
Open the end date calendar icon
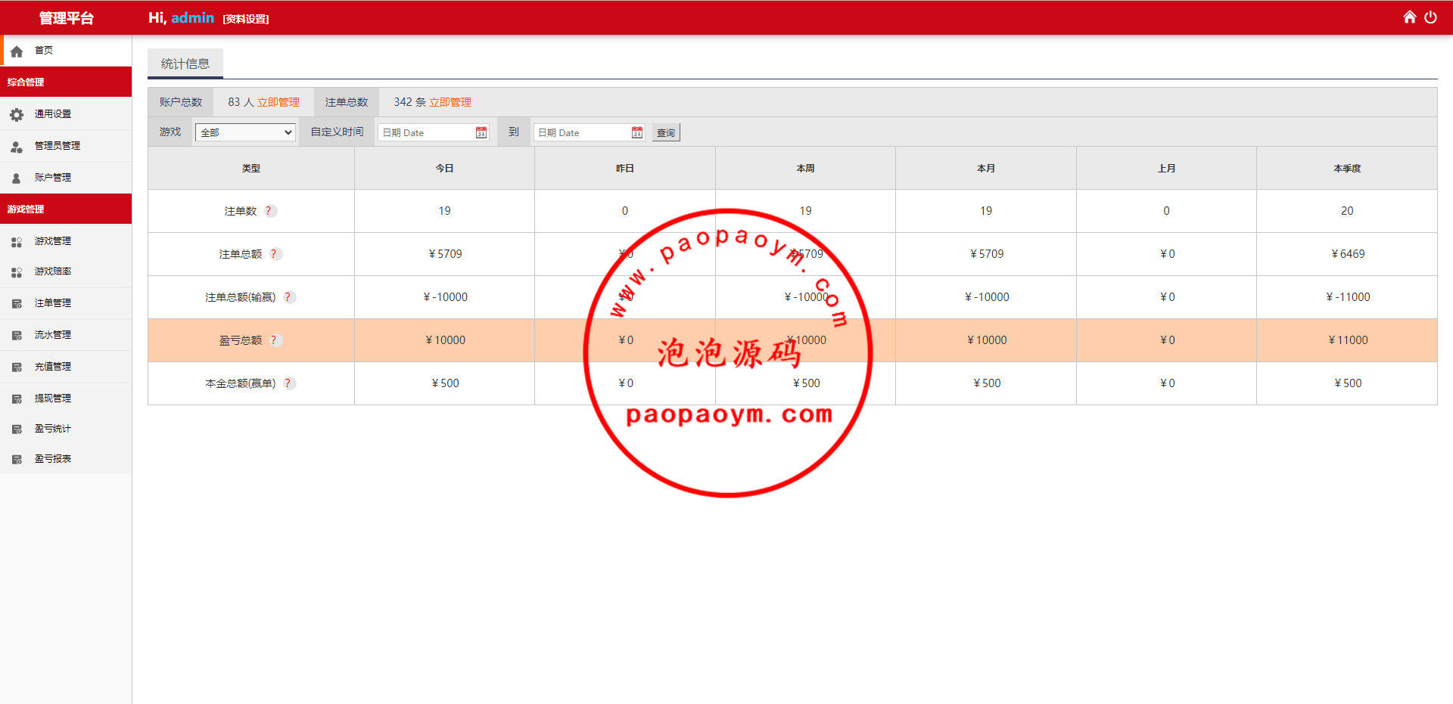click(637, 132)
